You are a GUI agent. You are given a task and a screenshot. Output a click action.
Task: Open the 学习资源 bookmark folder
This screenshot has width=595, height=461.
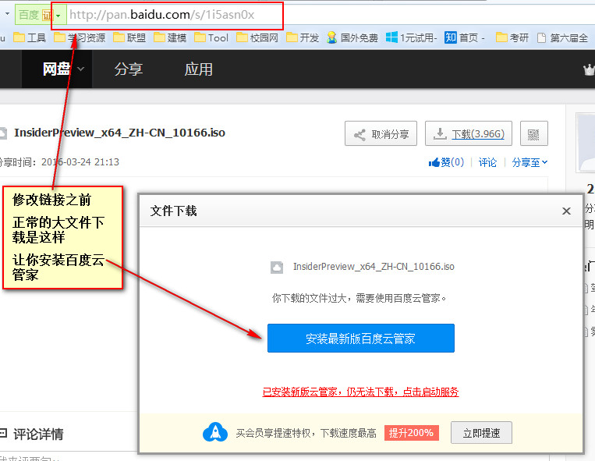click(80, 37)
